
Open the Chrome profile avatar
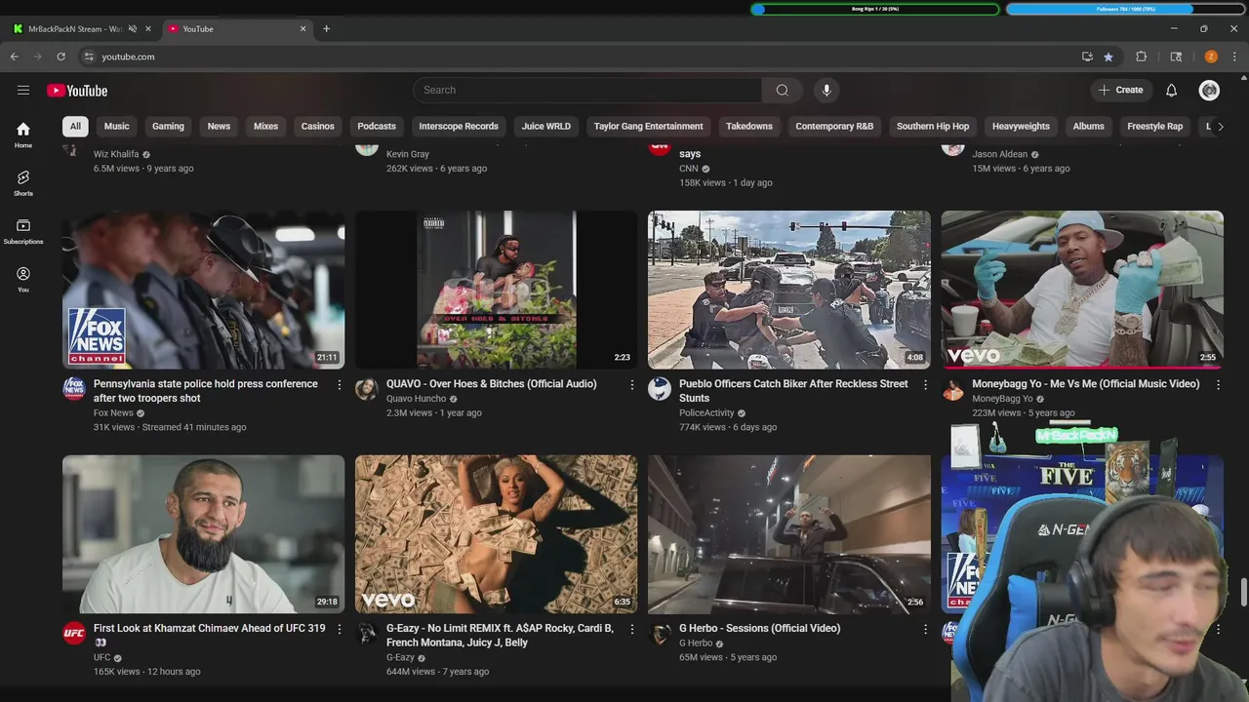(1211, 57)
